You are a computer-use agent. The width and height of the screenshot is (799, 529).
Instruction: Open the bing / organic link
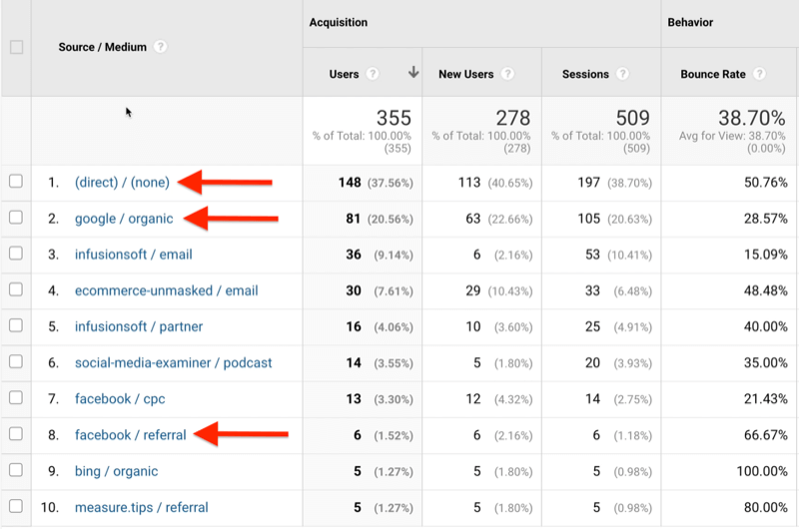[116, 471]
